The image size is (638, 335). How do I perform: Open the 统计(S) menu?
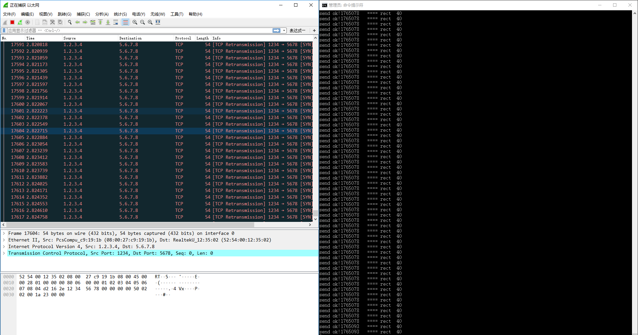click(x=120, y=14)
